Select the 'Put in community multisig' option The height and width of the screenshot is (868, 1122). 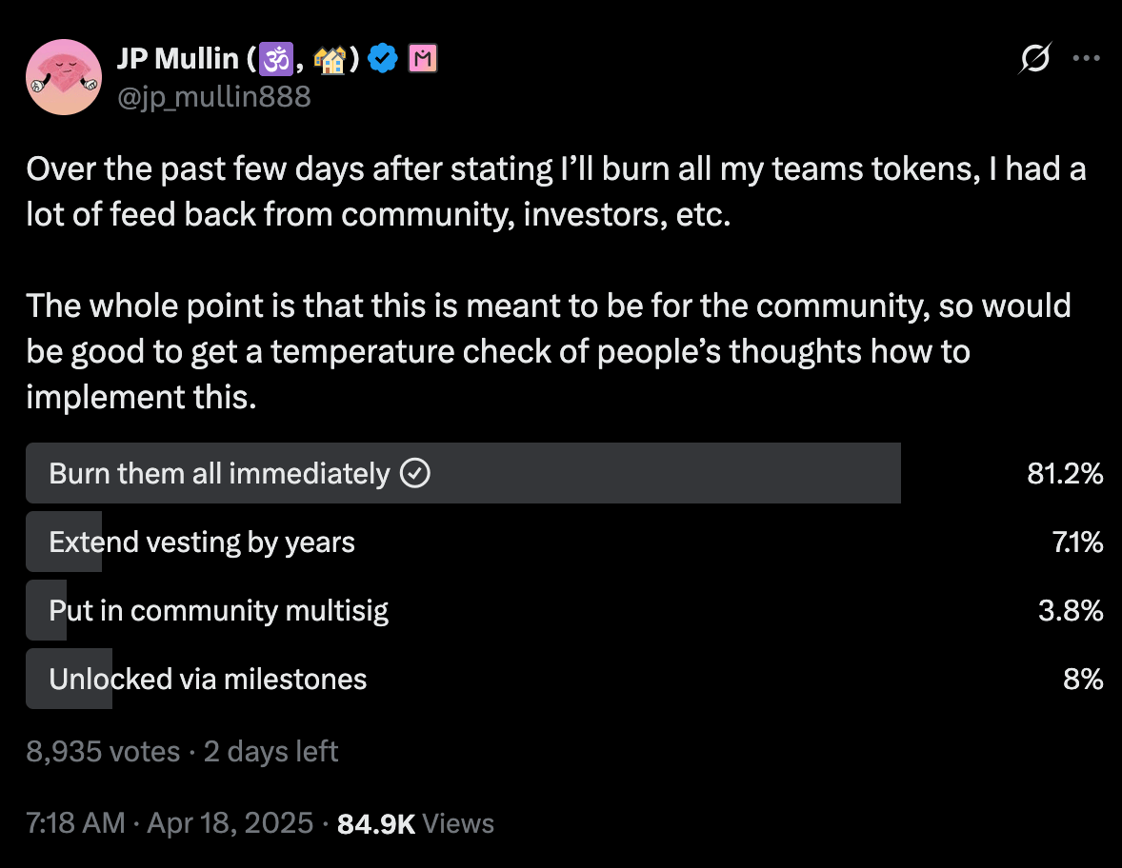tap(219, 610)
